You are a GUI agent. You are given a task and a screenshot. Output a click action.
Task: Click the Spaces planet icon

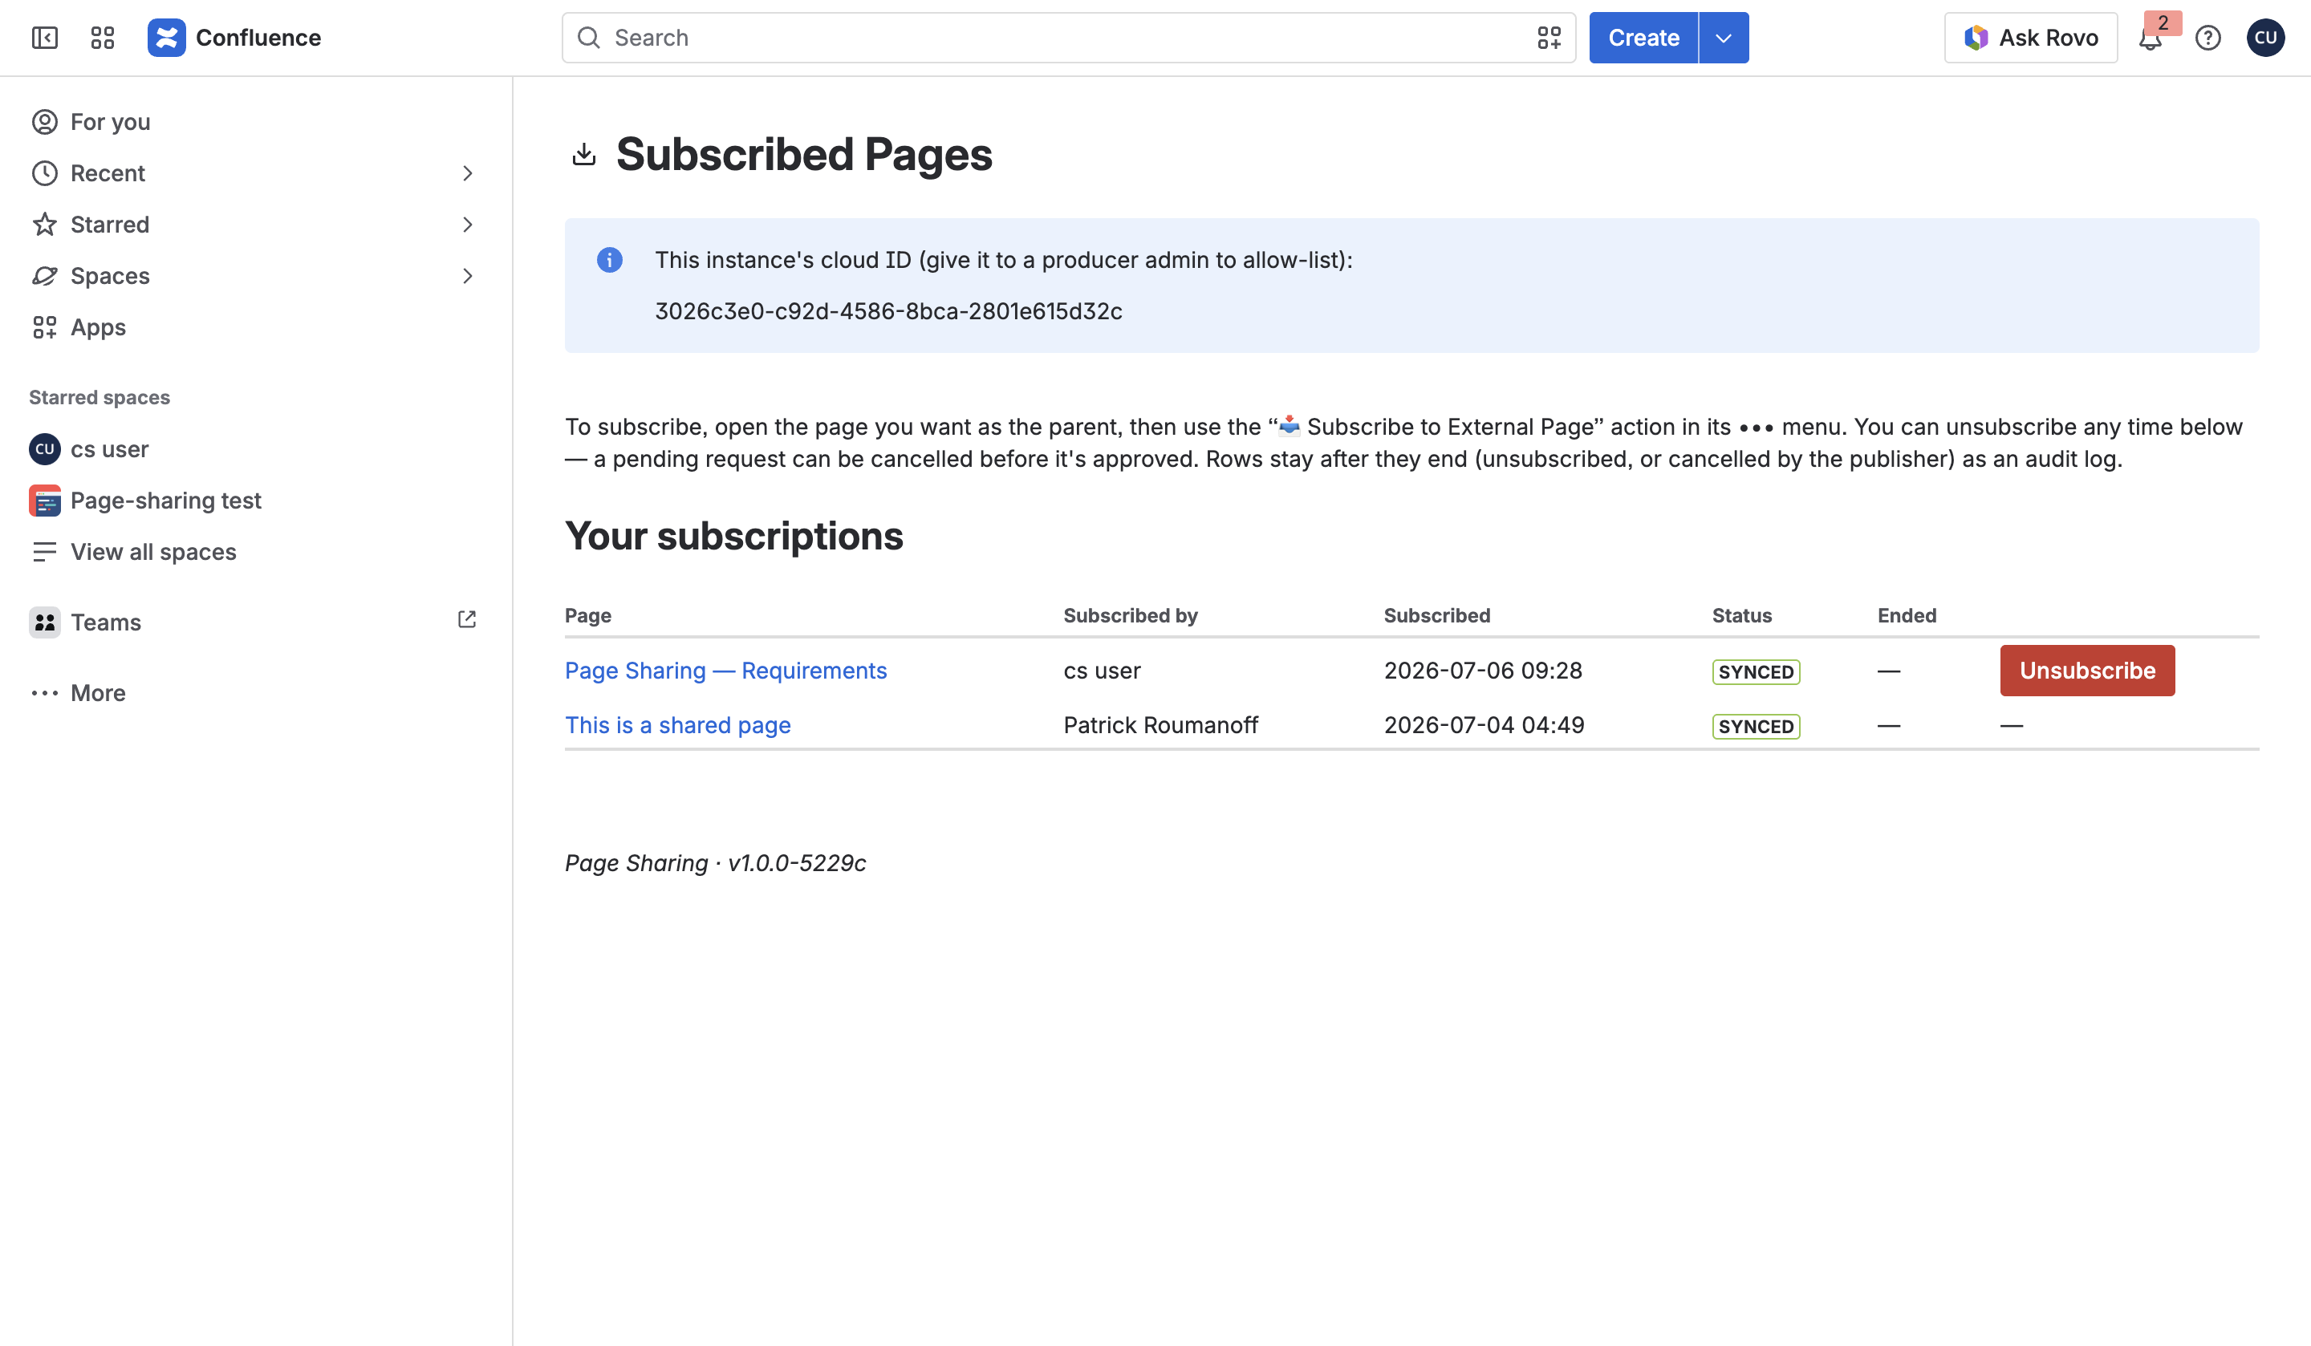44,276
